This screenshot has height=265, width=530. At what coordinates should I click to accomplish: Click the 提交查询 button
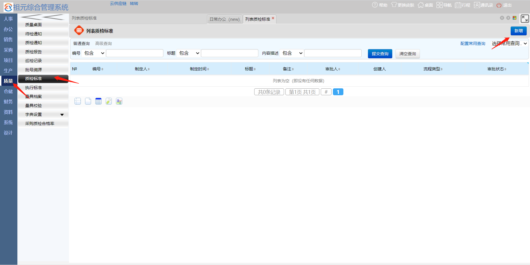click(380, 54)
